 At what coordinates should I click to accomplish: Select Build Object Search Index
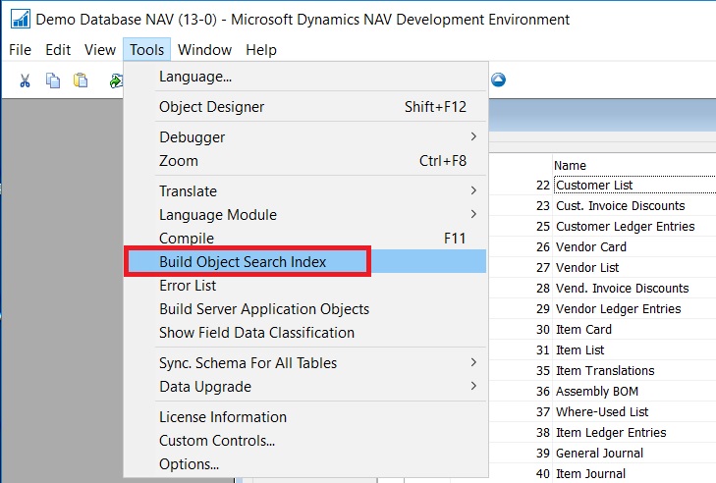(243, 262)
